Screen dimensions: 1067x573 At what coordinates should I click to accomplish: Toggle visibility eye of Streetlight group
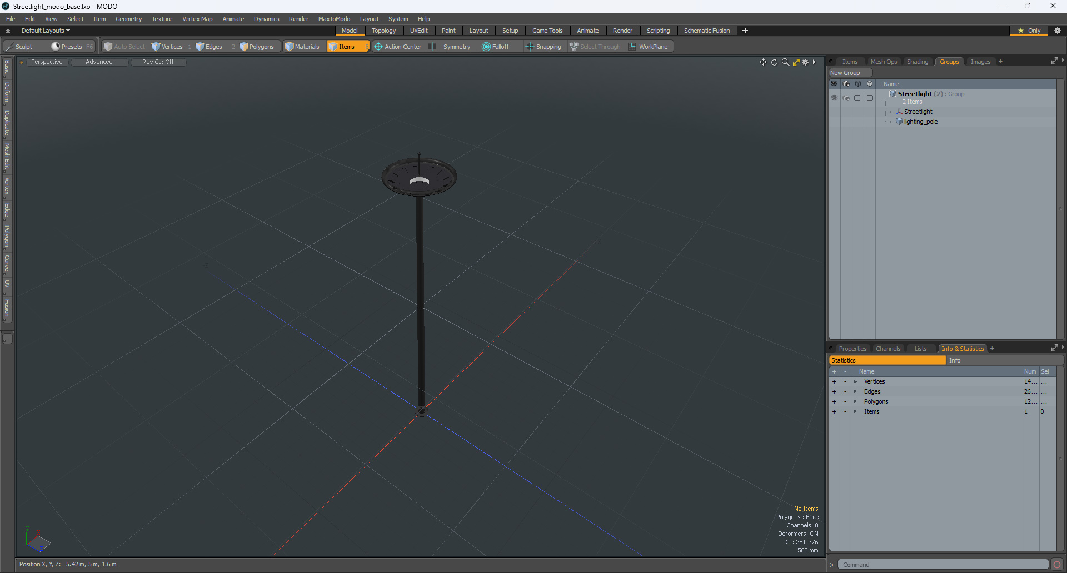click(x=834, y=98)
